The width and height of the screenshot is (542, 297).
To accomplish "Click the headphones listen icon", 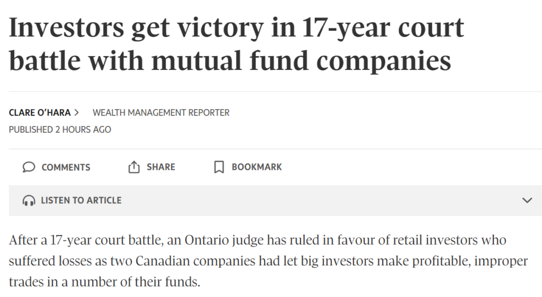I will [x=29, y=201].
